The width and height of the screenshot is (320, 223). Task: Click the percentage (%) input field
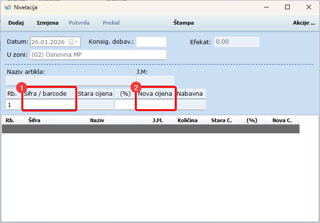pos(125,105)
